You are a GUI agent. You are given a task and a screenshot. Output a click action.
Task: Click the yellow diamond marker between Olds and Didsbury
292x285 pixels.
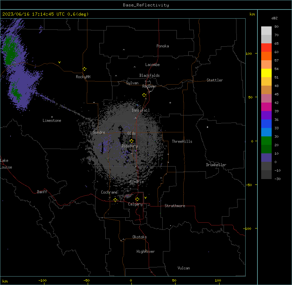(131, 141)
